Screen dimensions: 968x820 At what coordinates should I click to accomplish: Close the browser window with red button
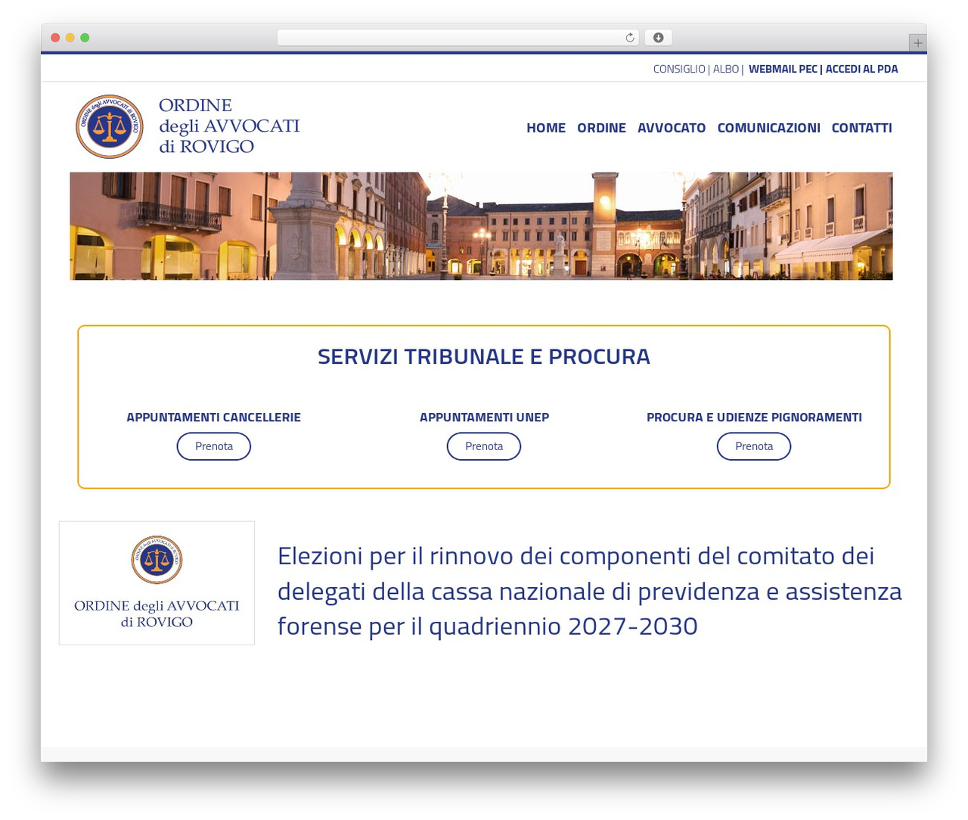coord(55,38)
